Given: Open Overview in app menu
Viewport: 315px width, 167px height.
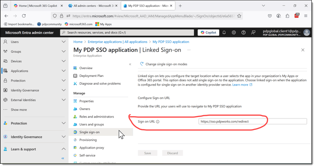Looking at the screenshot, I should click(86, 68).
